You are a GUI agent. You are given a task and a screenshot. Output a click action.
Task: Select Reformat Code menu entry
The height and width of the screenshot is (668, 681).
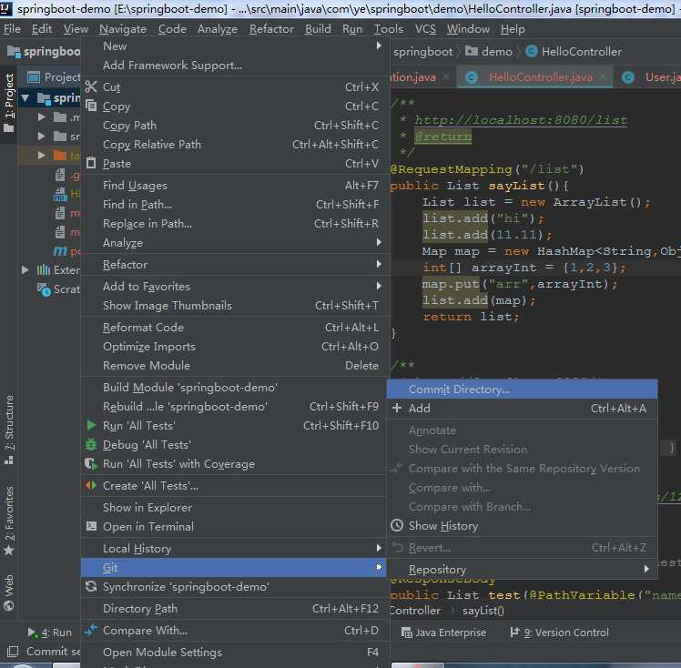point(234,328)
